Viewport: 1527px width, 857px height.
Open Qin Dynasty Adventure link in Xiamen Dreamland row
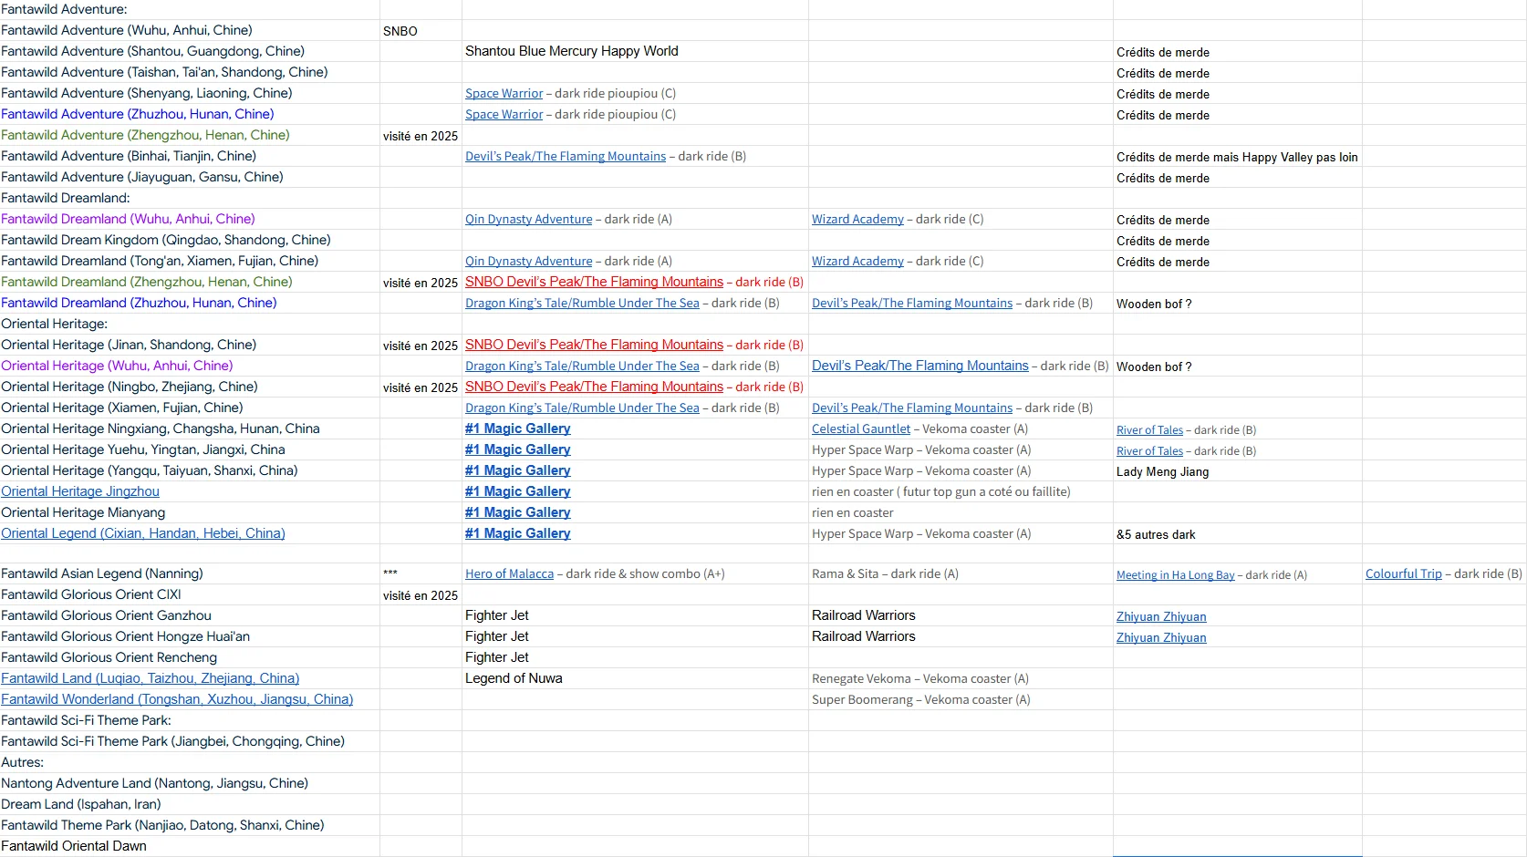click(x=528, y=261)
